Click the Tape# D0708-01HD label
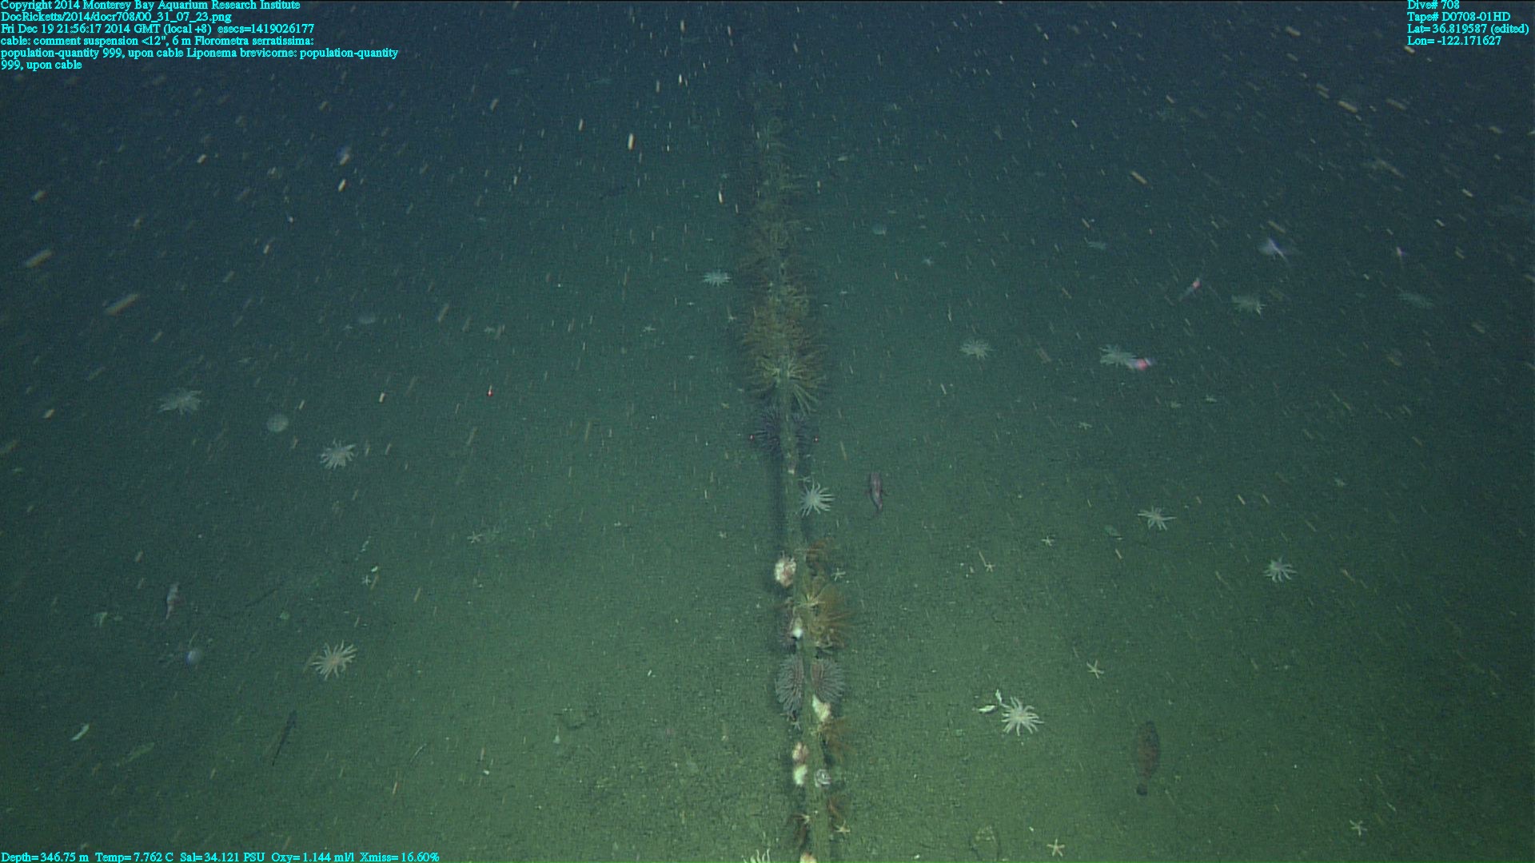Screen dimensions: 1535x863 [x=1458, y=17]
